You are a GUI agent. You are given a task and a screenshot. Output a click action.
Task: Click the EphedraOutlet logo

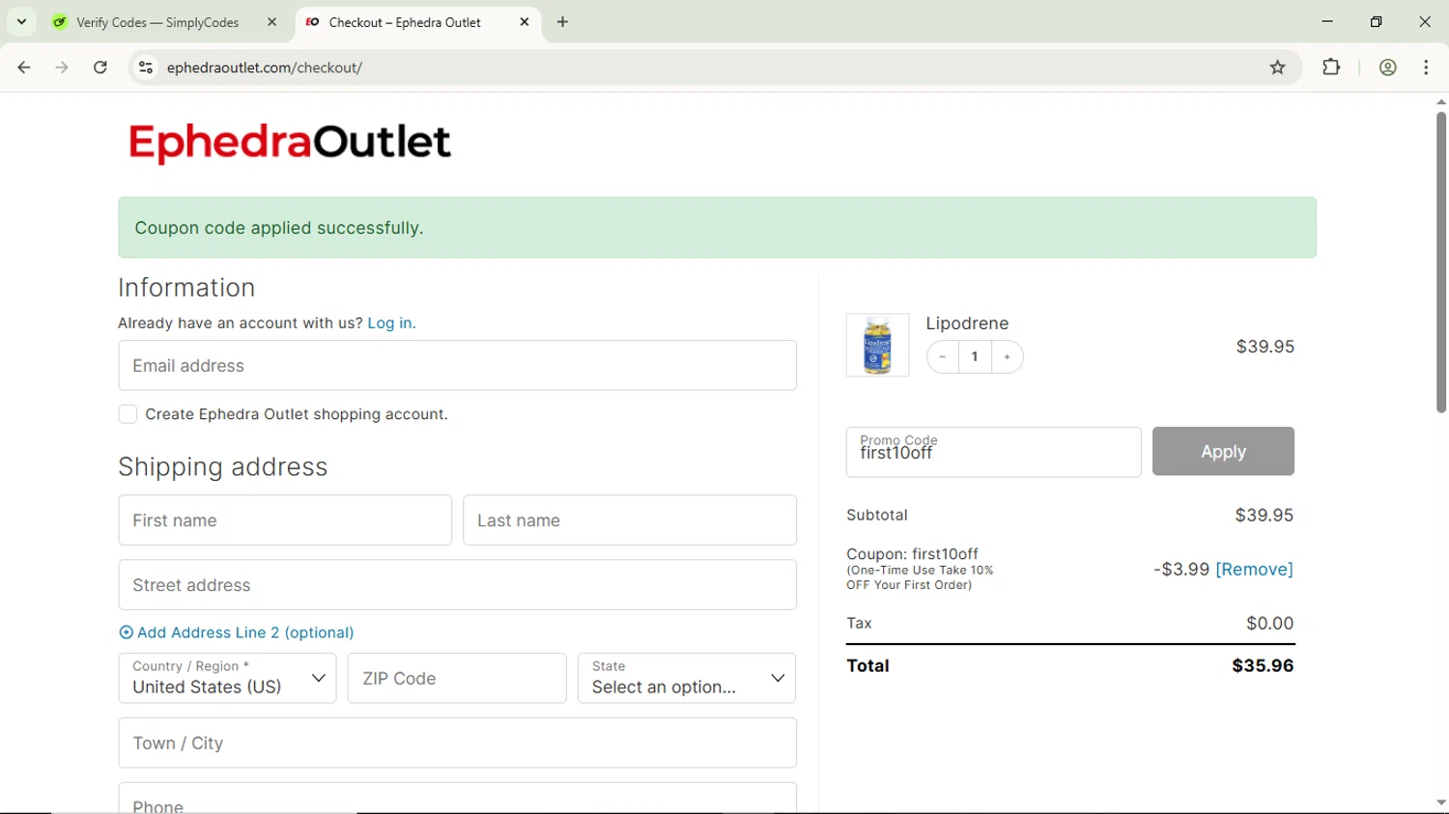click(x=290, y=142)
